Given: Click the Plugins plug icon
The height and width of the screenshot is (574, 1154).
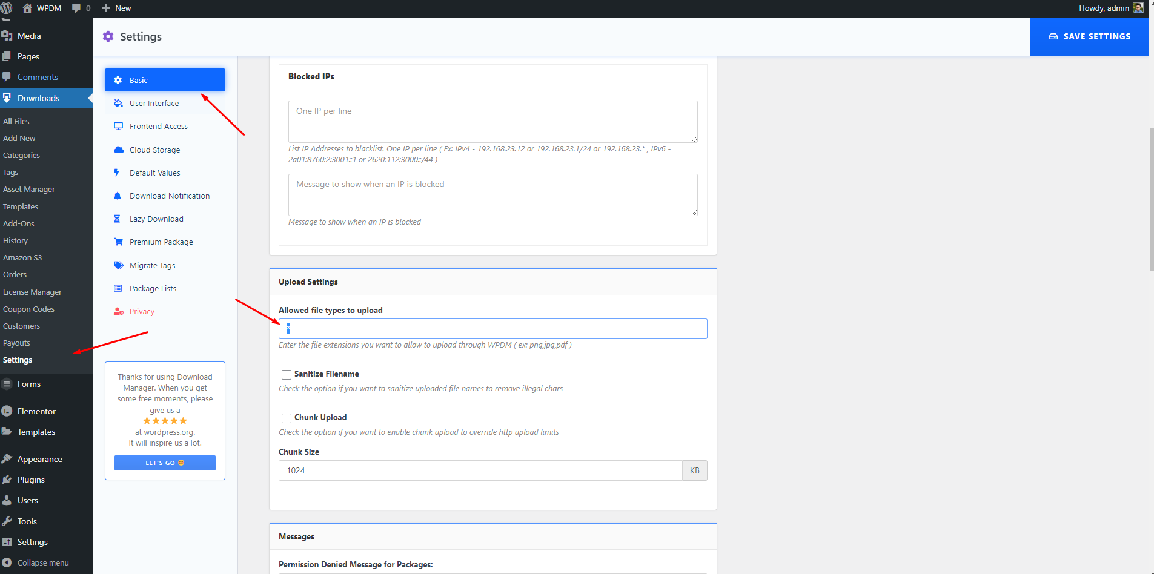Looking at the screenshot, I should [x=7, y=480].
